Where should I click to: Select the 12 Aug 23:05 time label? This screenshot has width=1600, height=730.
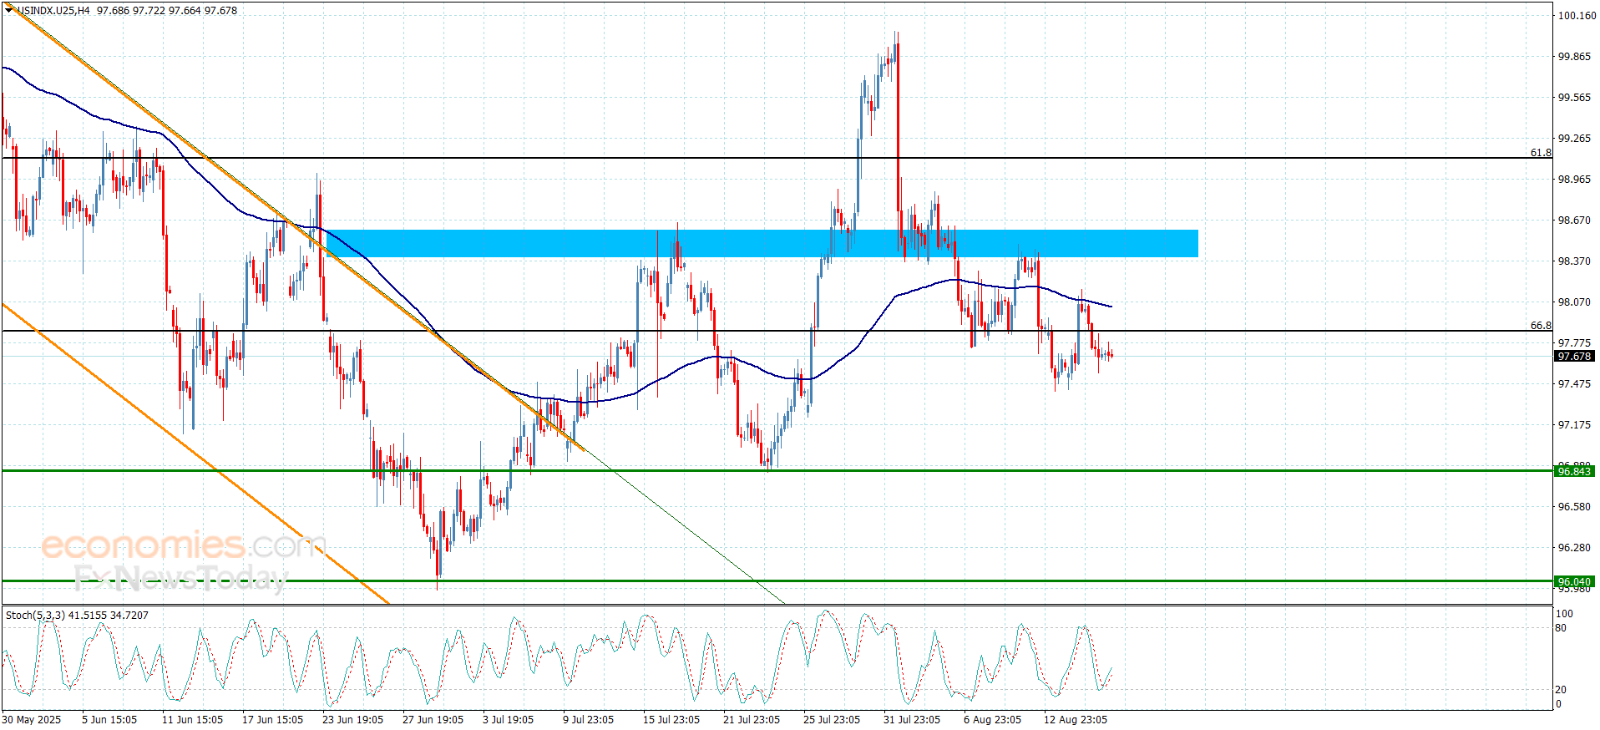(x=1076, y=720)
